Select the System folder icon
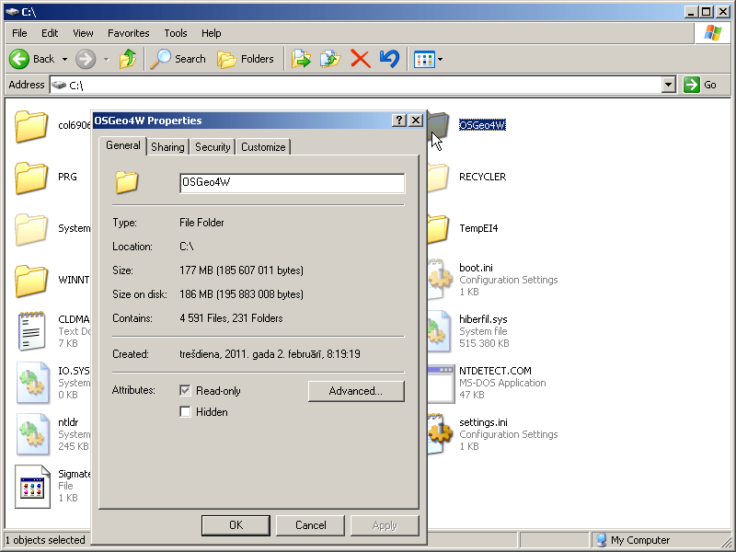Image resolution: width=736 pixels, height=552 pixels. pyautogui.click(x=31, y=229)
